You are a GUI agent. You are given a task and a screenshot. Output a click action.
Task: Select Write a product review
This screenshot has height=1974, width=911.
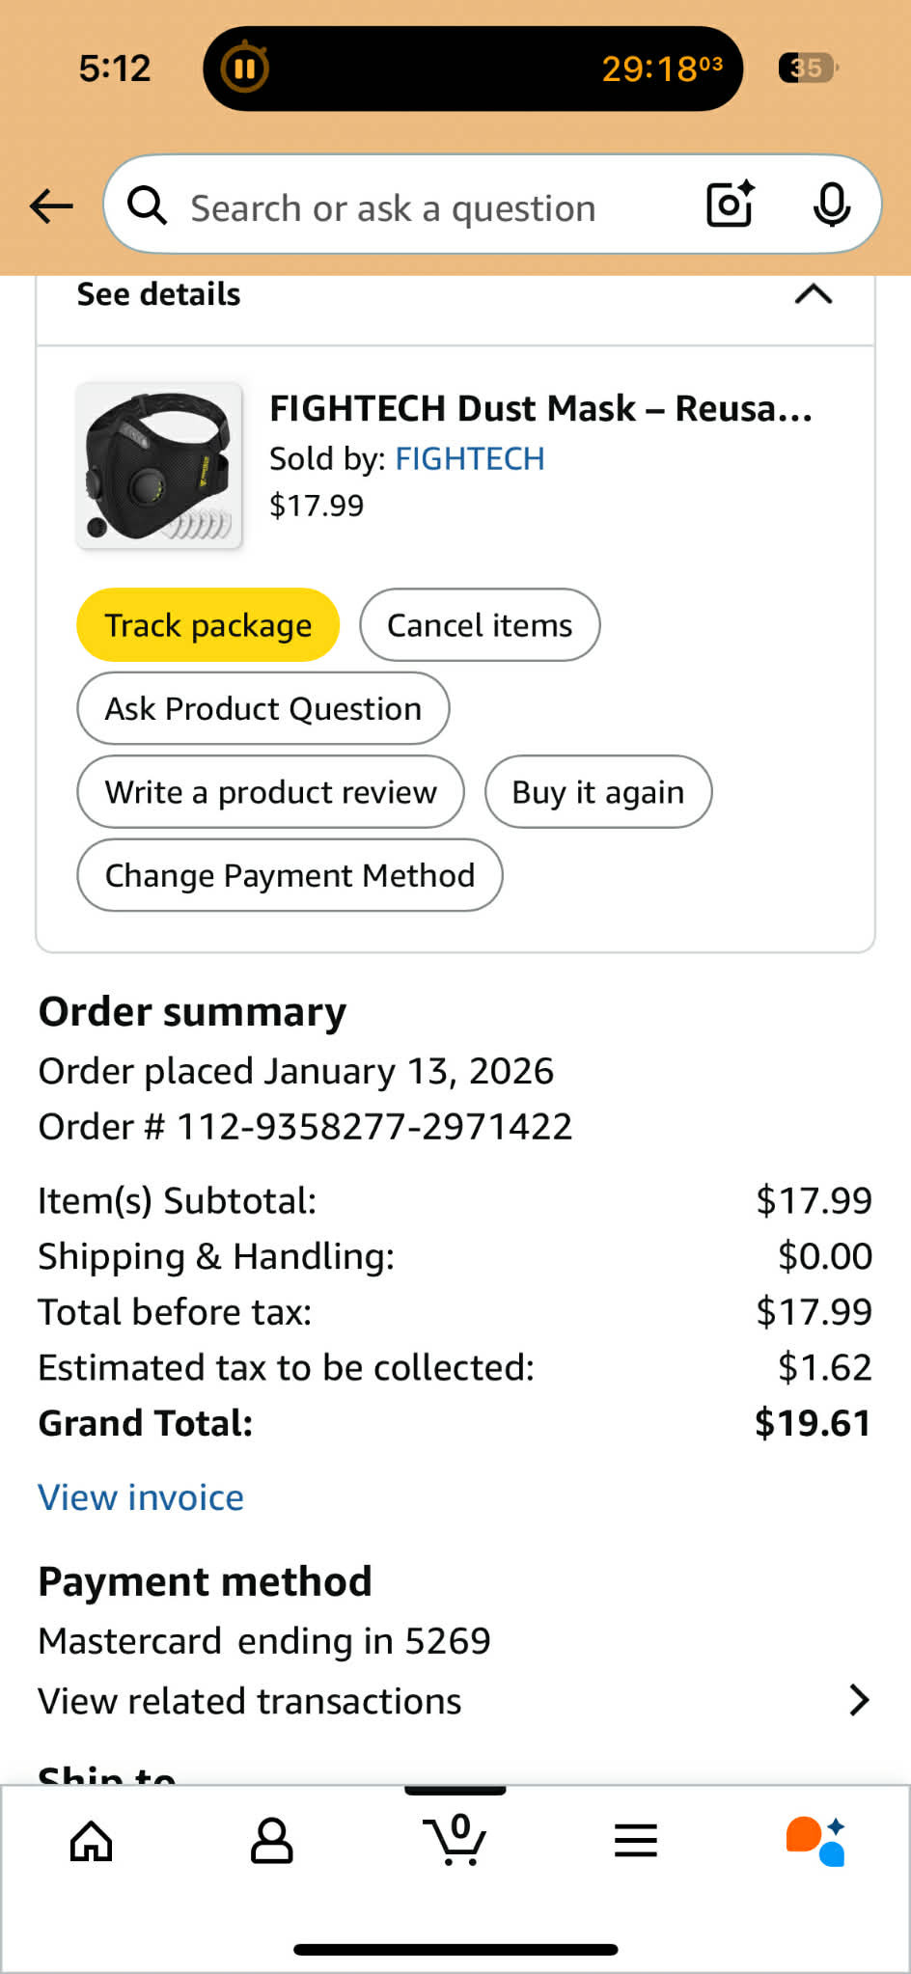point(270,792)
